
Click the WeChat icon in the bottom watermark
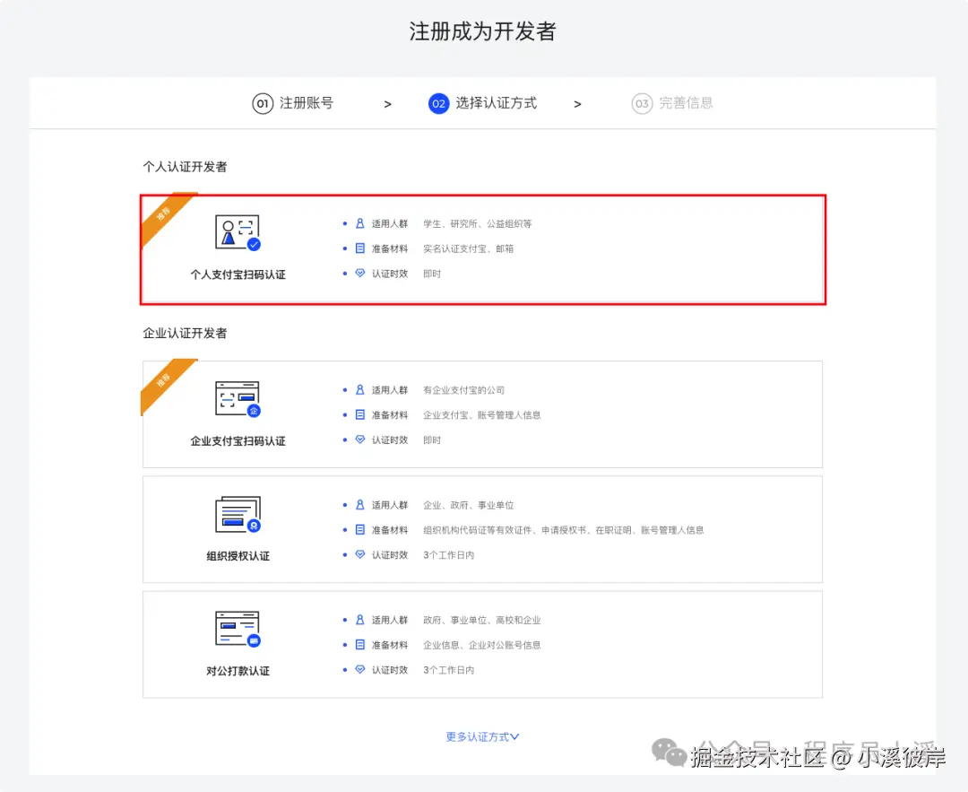(x=667, y=752)
